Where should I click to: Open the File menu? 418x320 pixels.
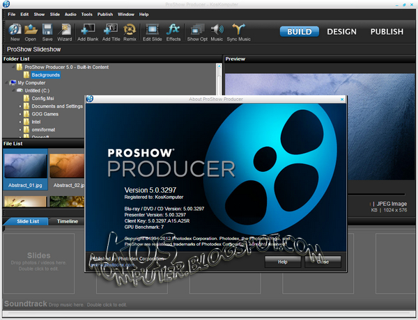click(x=11, y=15)
